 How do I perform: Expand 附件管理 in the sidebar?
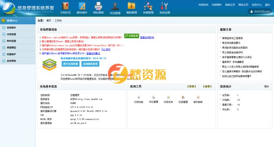click(18, 41)
